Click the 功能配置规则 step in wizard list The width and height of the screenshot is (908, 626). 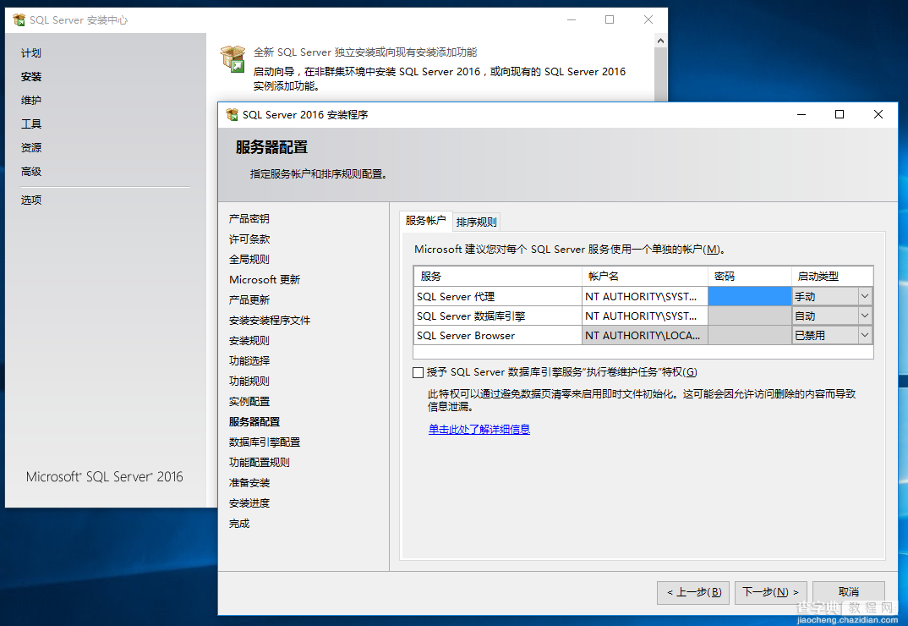click(259, 462)
